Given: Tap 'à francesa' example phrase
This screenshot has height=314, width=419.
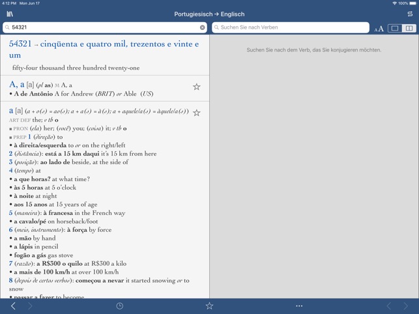Looking at the screenshot, I should [58, 213].
